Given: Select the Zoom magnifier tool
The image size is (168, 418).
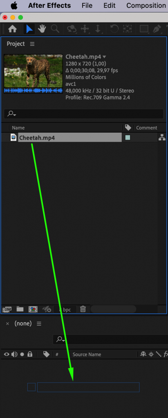Looking at the screenshot, I should point(55,29).
